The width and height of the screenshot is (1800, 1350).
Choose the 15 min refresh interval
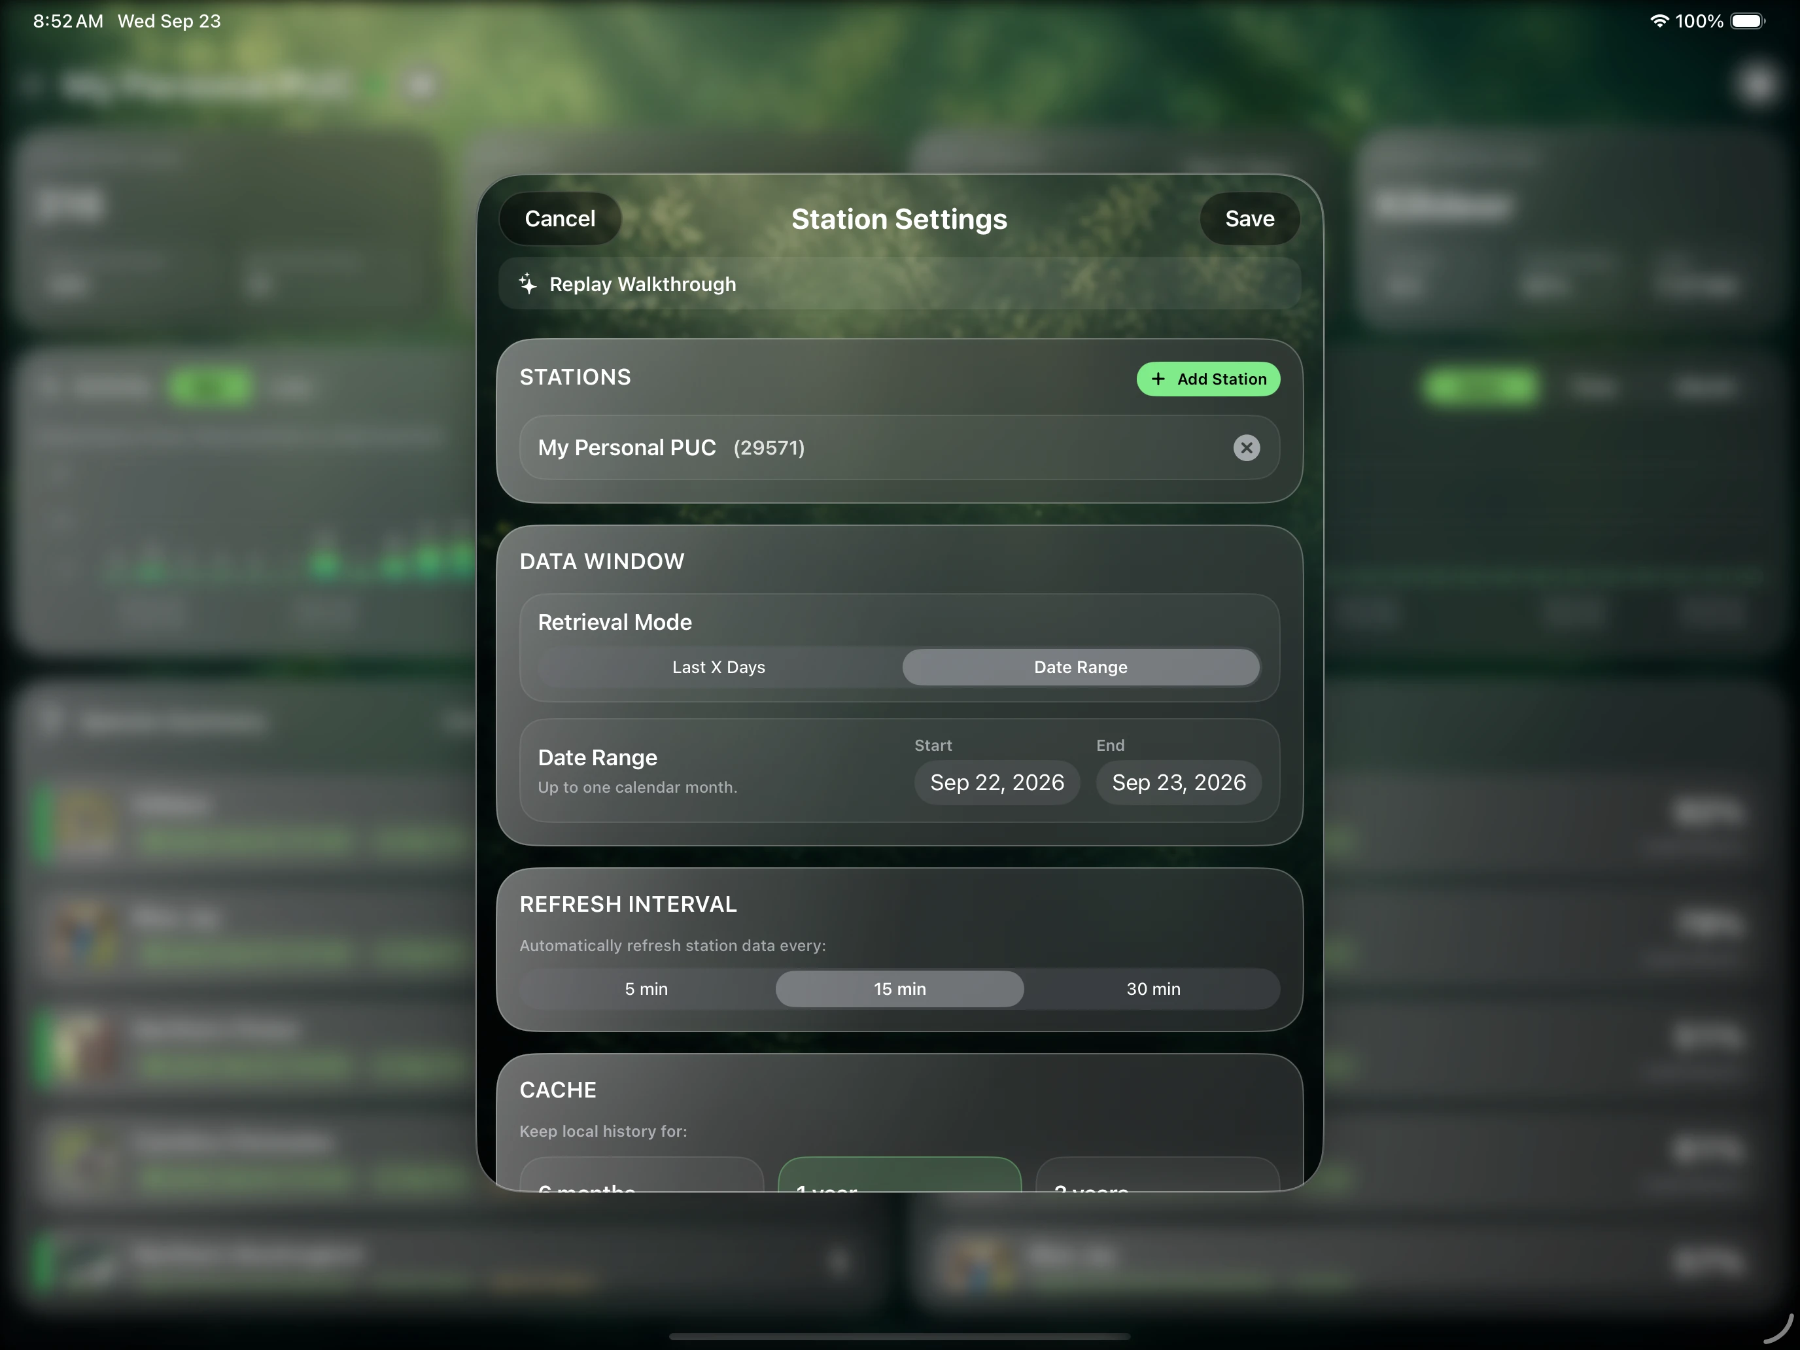click(899, 989)
